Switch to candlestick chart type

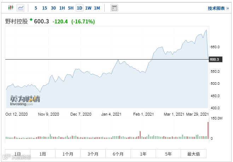point(11,7)
